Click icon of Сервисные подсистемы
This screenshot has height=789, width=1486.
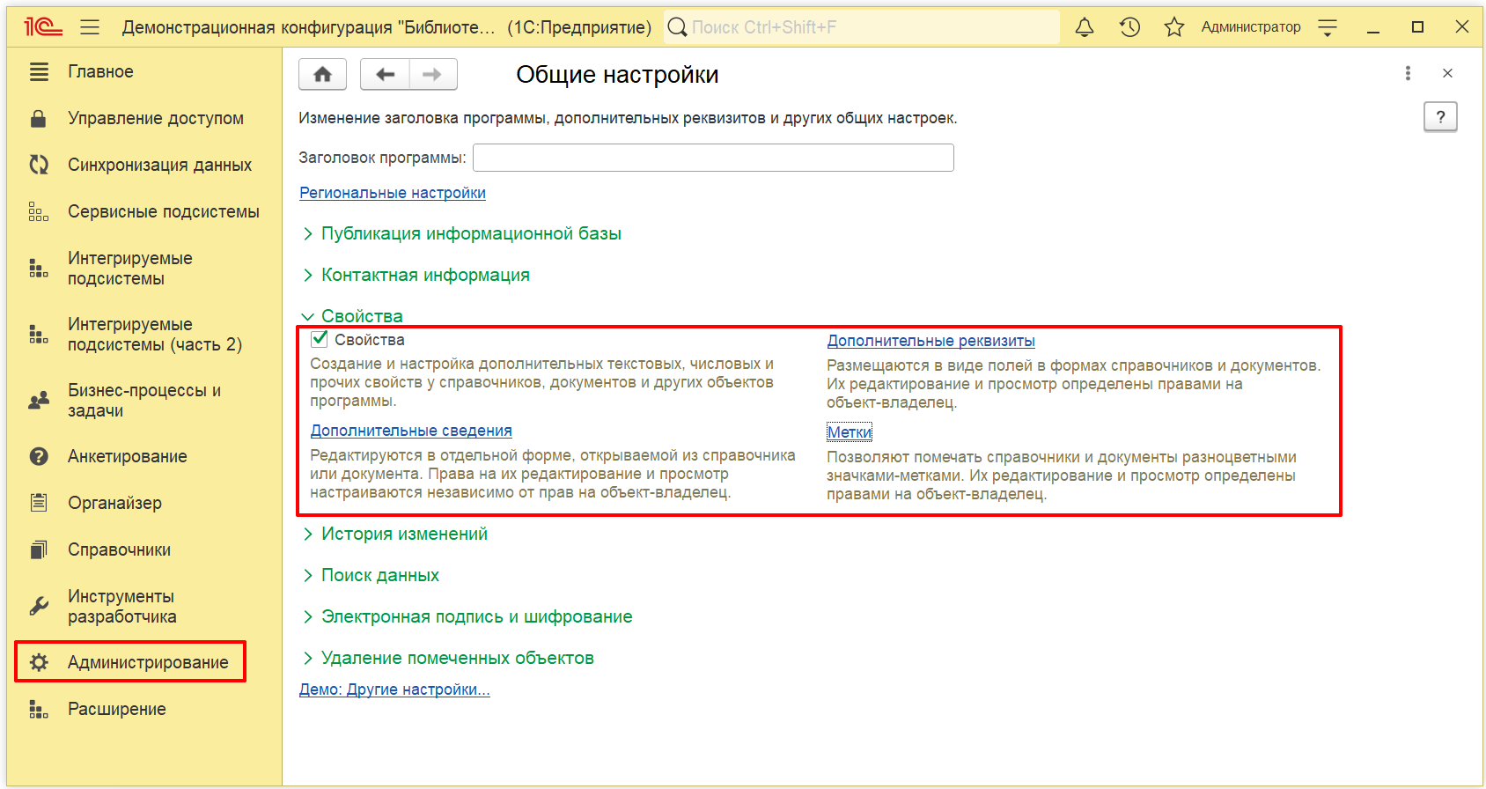39,211
